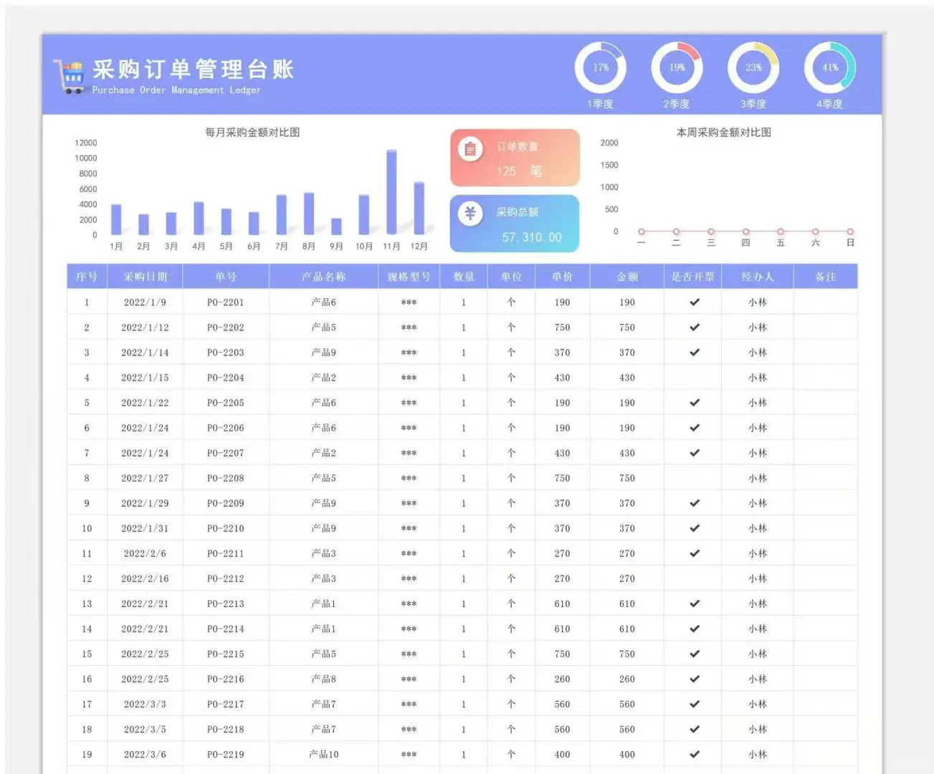Click the 四 data point in weekly chart
Viewport: 934px width, 774px height.
pyautogui.click(x=746, y=231)
